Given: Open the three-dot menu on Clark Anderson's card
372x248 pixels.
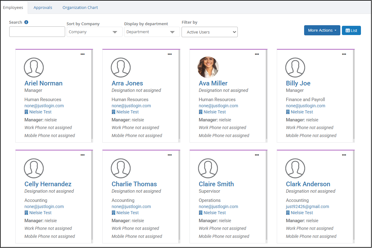Looking at the screenshot, I should point(344,155).
